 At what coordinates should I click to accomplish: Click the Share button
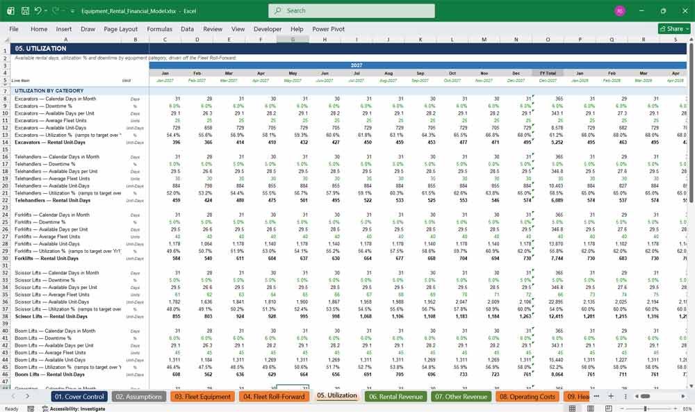coord(674,28)
